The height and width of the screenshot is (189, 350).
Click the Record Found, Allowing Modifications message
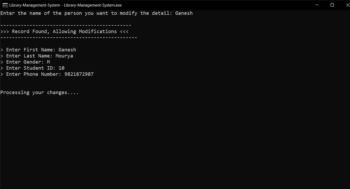click(x=65, y=31)
